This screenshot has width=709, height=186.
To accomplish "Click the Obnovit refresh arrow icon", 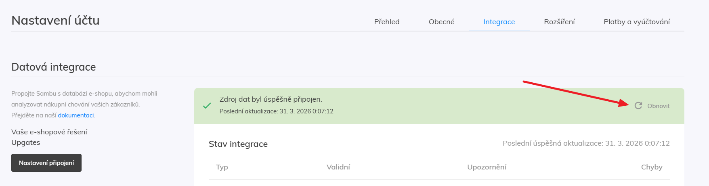I will click(638, 106).
